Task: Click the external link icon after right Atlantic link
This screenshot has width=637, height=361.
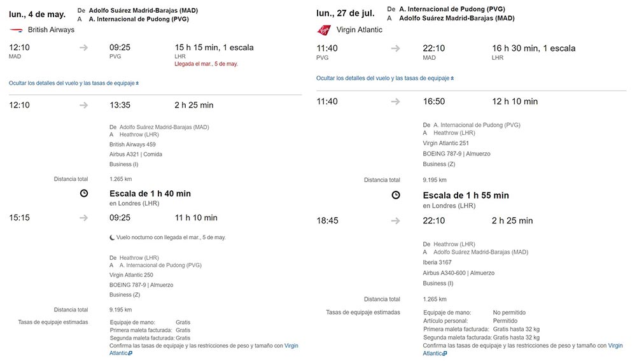Action: pos(445,354)
